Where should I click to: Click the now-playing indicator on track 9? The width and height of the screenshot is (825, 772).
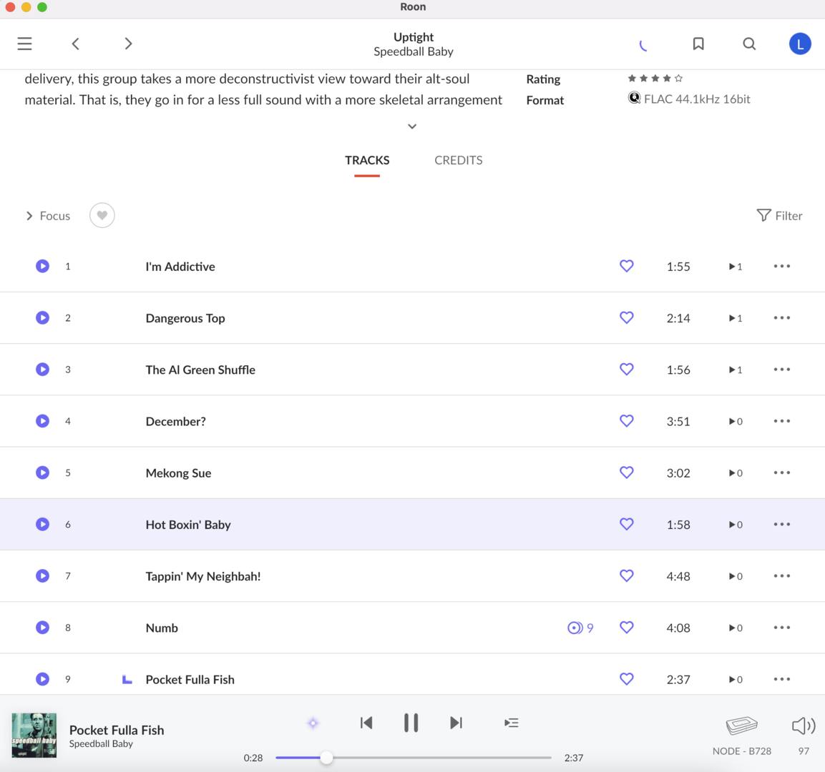click(x=127, y=680)
